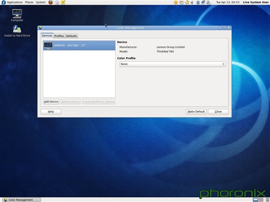Open the Places menu
This screenshot has height=202, width=270.
29,2
